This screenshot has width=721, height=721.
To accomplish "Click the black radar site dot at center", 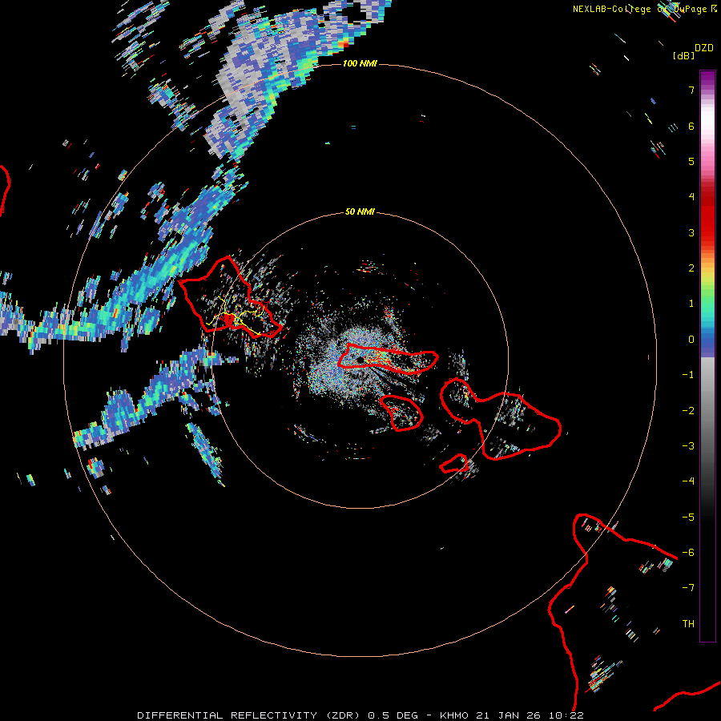I will click(x=360, y=359).
